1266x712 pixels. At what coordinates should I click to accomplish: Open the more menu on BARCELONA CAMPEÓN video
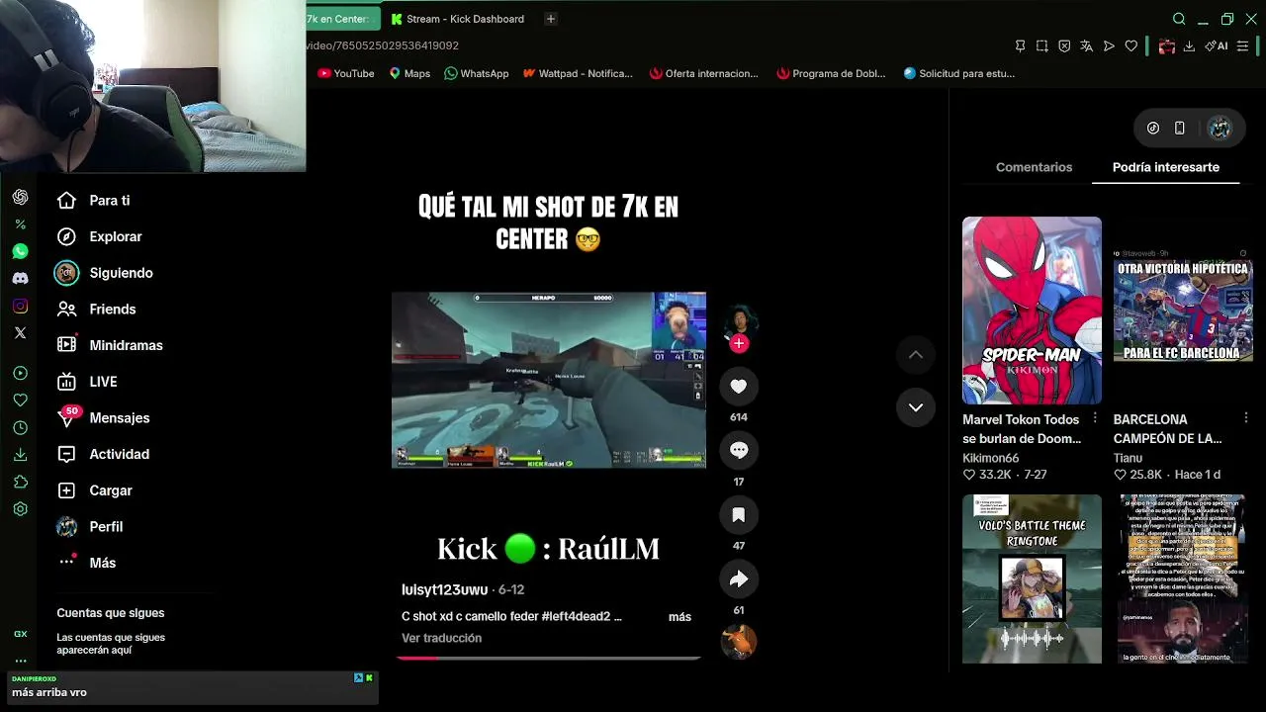click(x=1245, y=418)
